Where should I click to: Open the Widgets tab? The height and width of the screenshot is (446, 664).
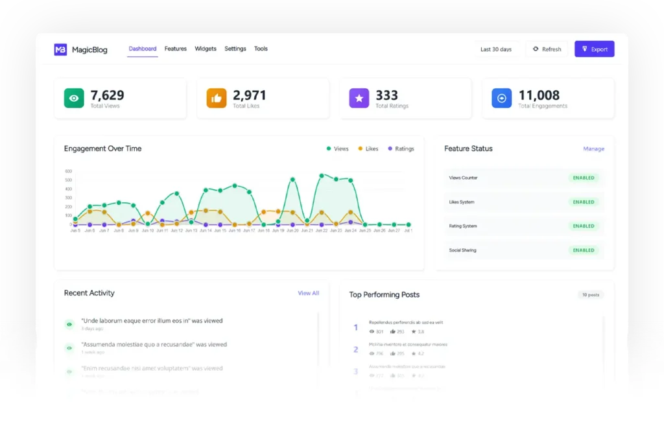[206, 49]
